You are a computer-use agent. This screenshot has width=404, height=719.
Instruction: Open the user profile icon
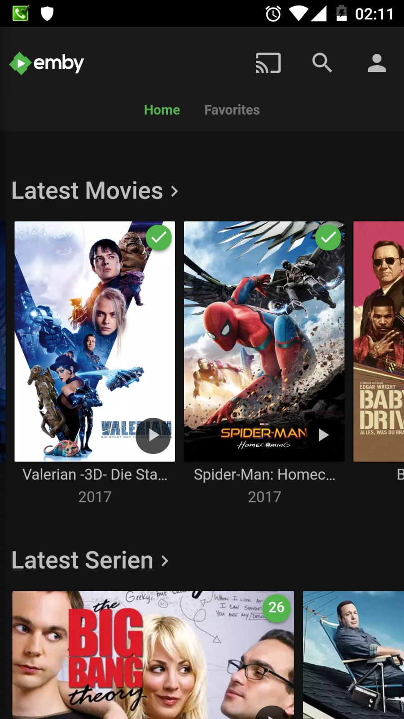[377, 63]
